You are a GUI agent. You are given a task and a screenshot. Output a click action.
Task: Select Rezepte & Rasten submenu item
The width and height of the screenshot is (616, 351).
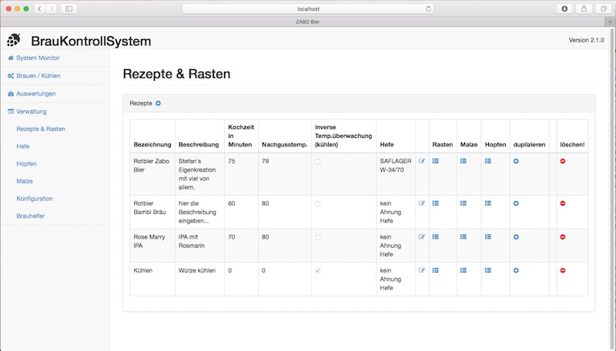coord(41,129)
